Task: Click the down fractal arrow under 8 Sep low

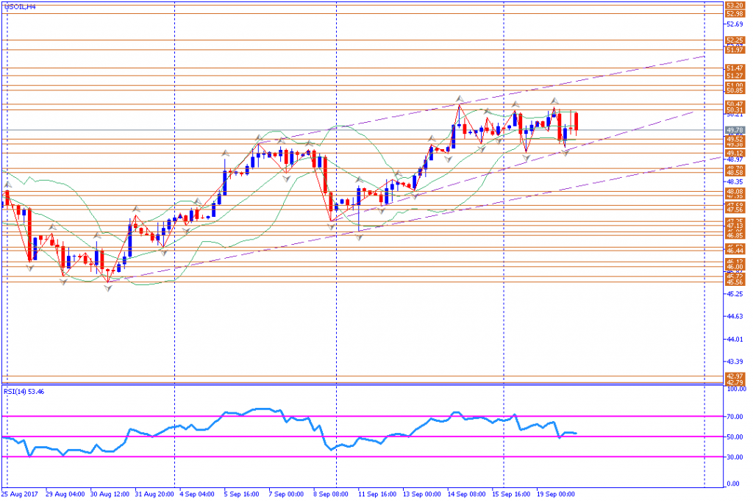Action: coord(332,226)
